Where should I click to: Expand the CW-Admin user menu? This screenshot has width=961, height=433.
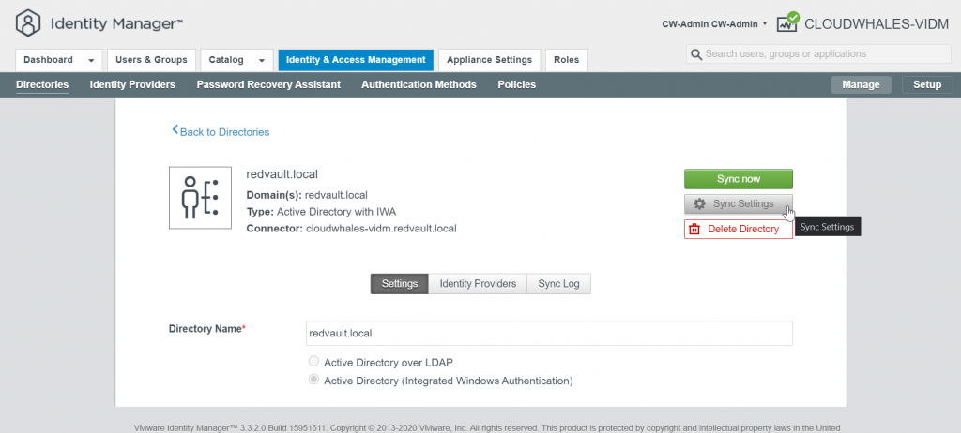pos(714,23)
